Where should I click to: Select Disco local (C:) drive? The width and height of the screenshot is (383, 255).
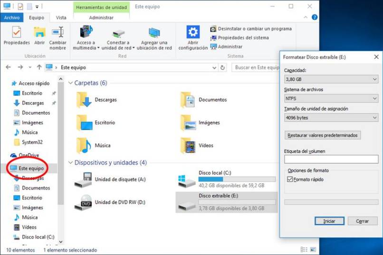click(227, 179)
